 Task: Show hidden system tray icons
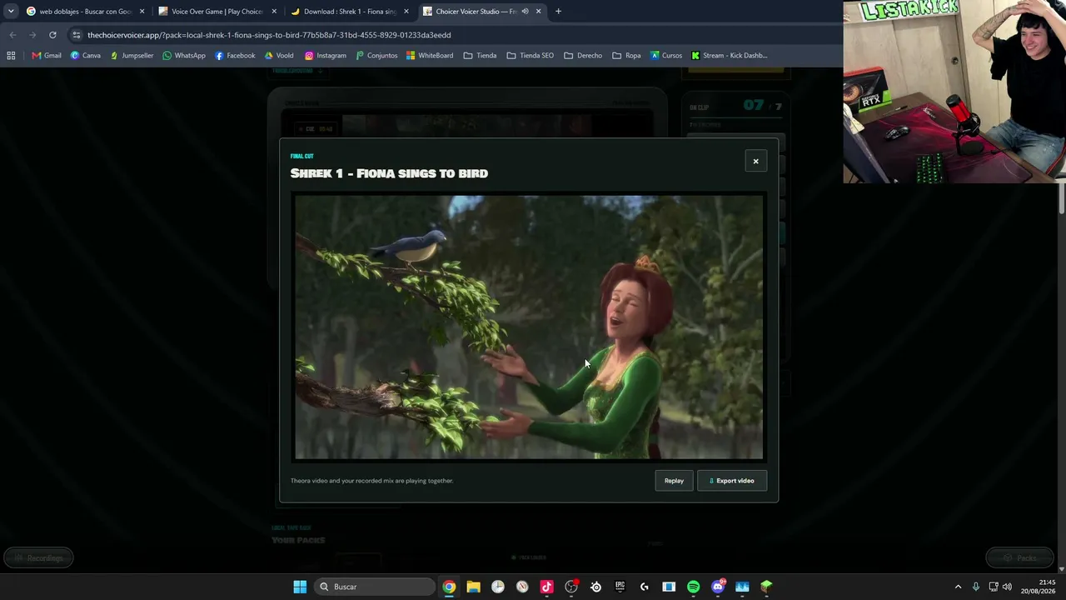958,587
